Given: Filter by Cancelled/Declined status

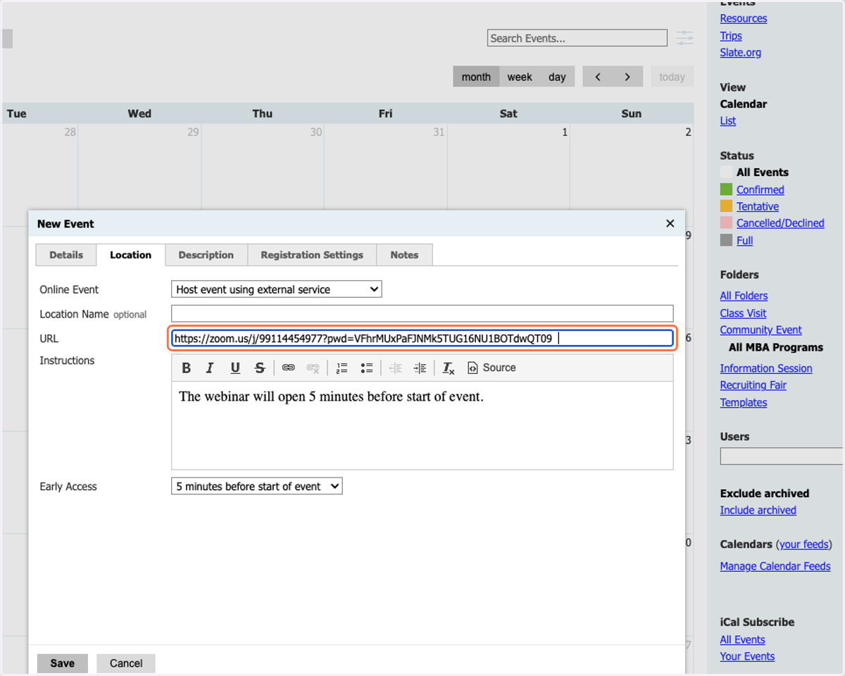Looking at the screenshot, I should pyautogui.click(x=780, y=223).
